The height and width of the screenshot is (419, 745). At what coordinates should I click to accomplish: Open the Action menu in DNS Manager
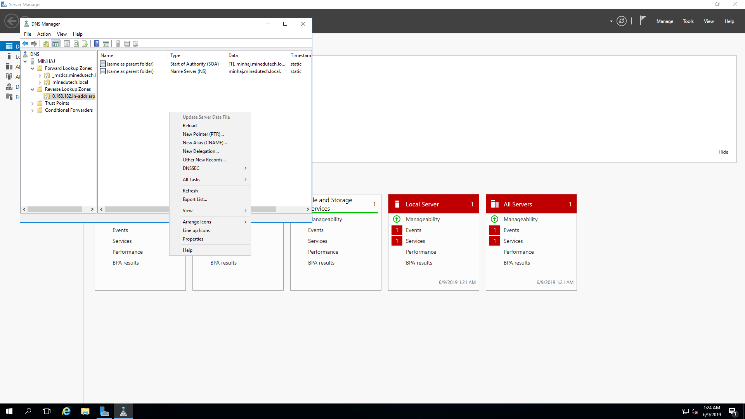tap(44, 34)
